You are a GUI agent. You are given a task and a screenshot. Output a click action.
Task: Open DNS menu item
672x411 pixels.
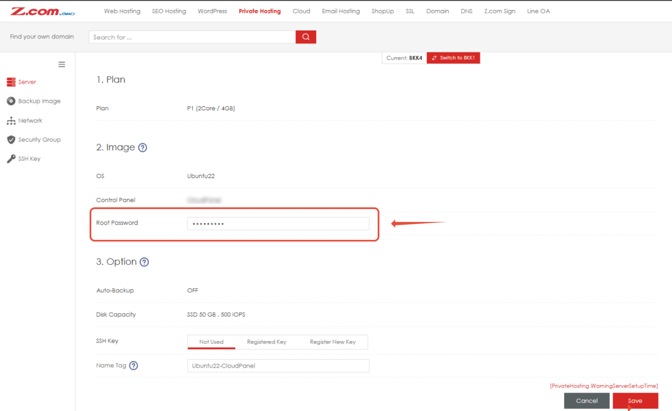click(466, 11)
